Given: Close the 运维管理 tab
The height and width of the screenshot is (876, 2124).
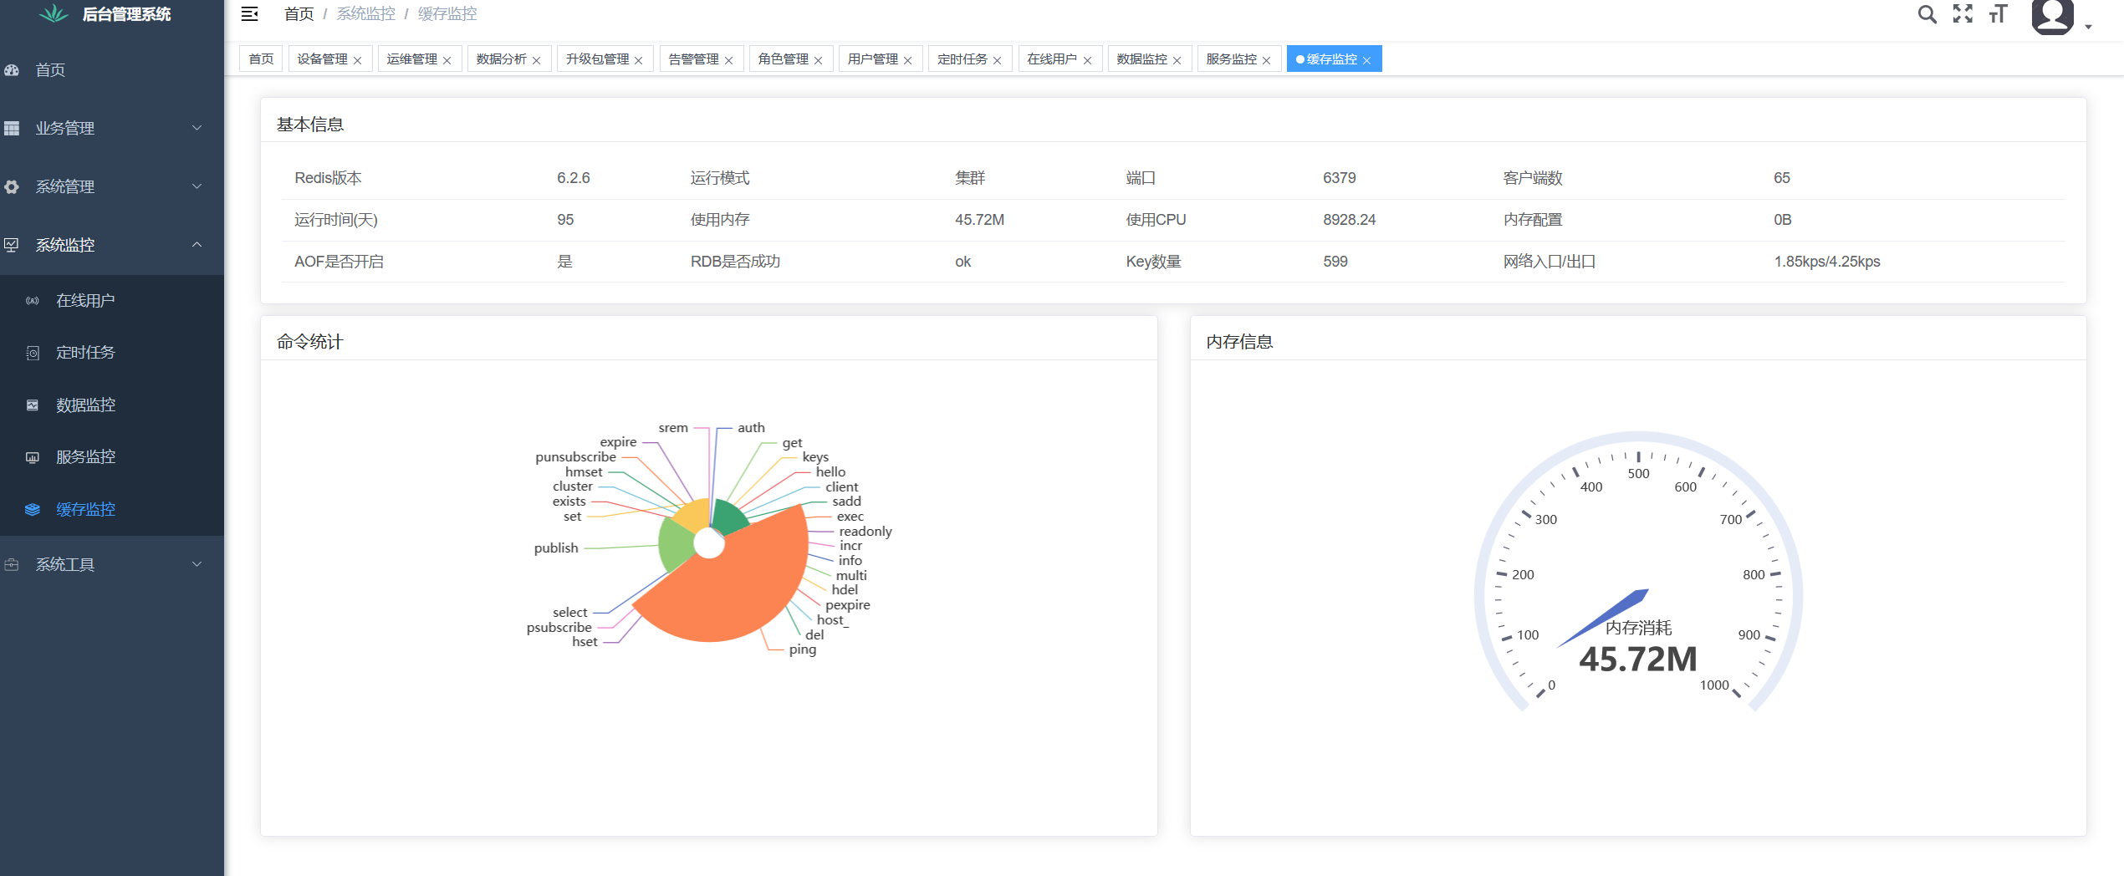Looking at the screenshot, I should (447, 60).
